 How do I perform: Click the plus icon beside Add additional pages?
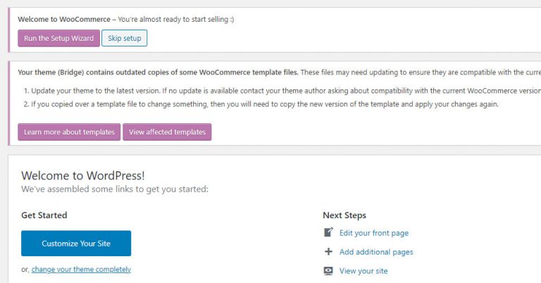pyautogui.click(x=328, y=252)
